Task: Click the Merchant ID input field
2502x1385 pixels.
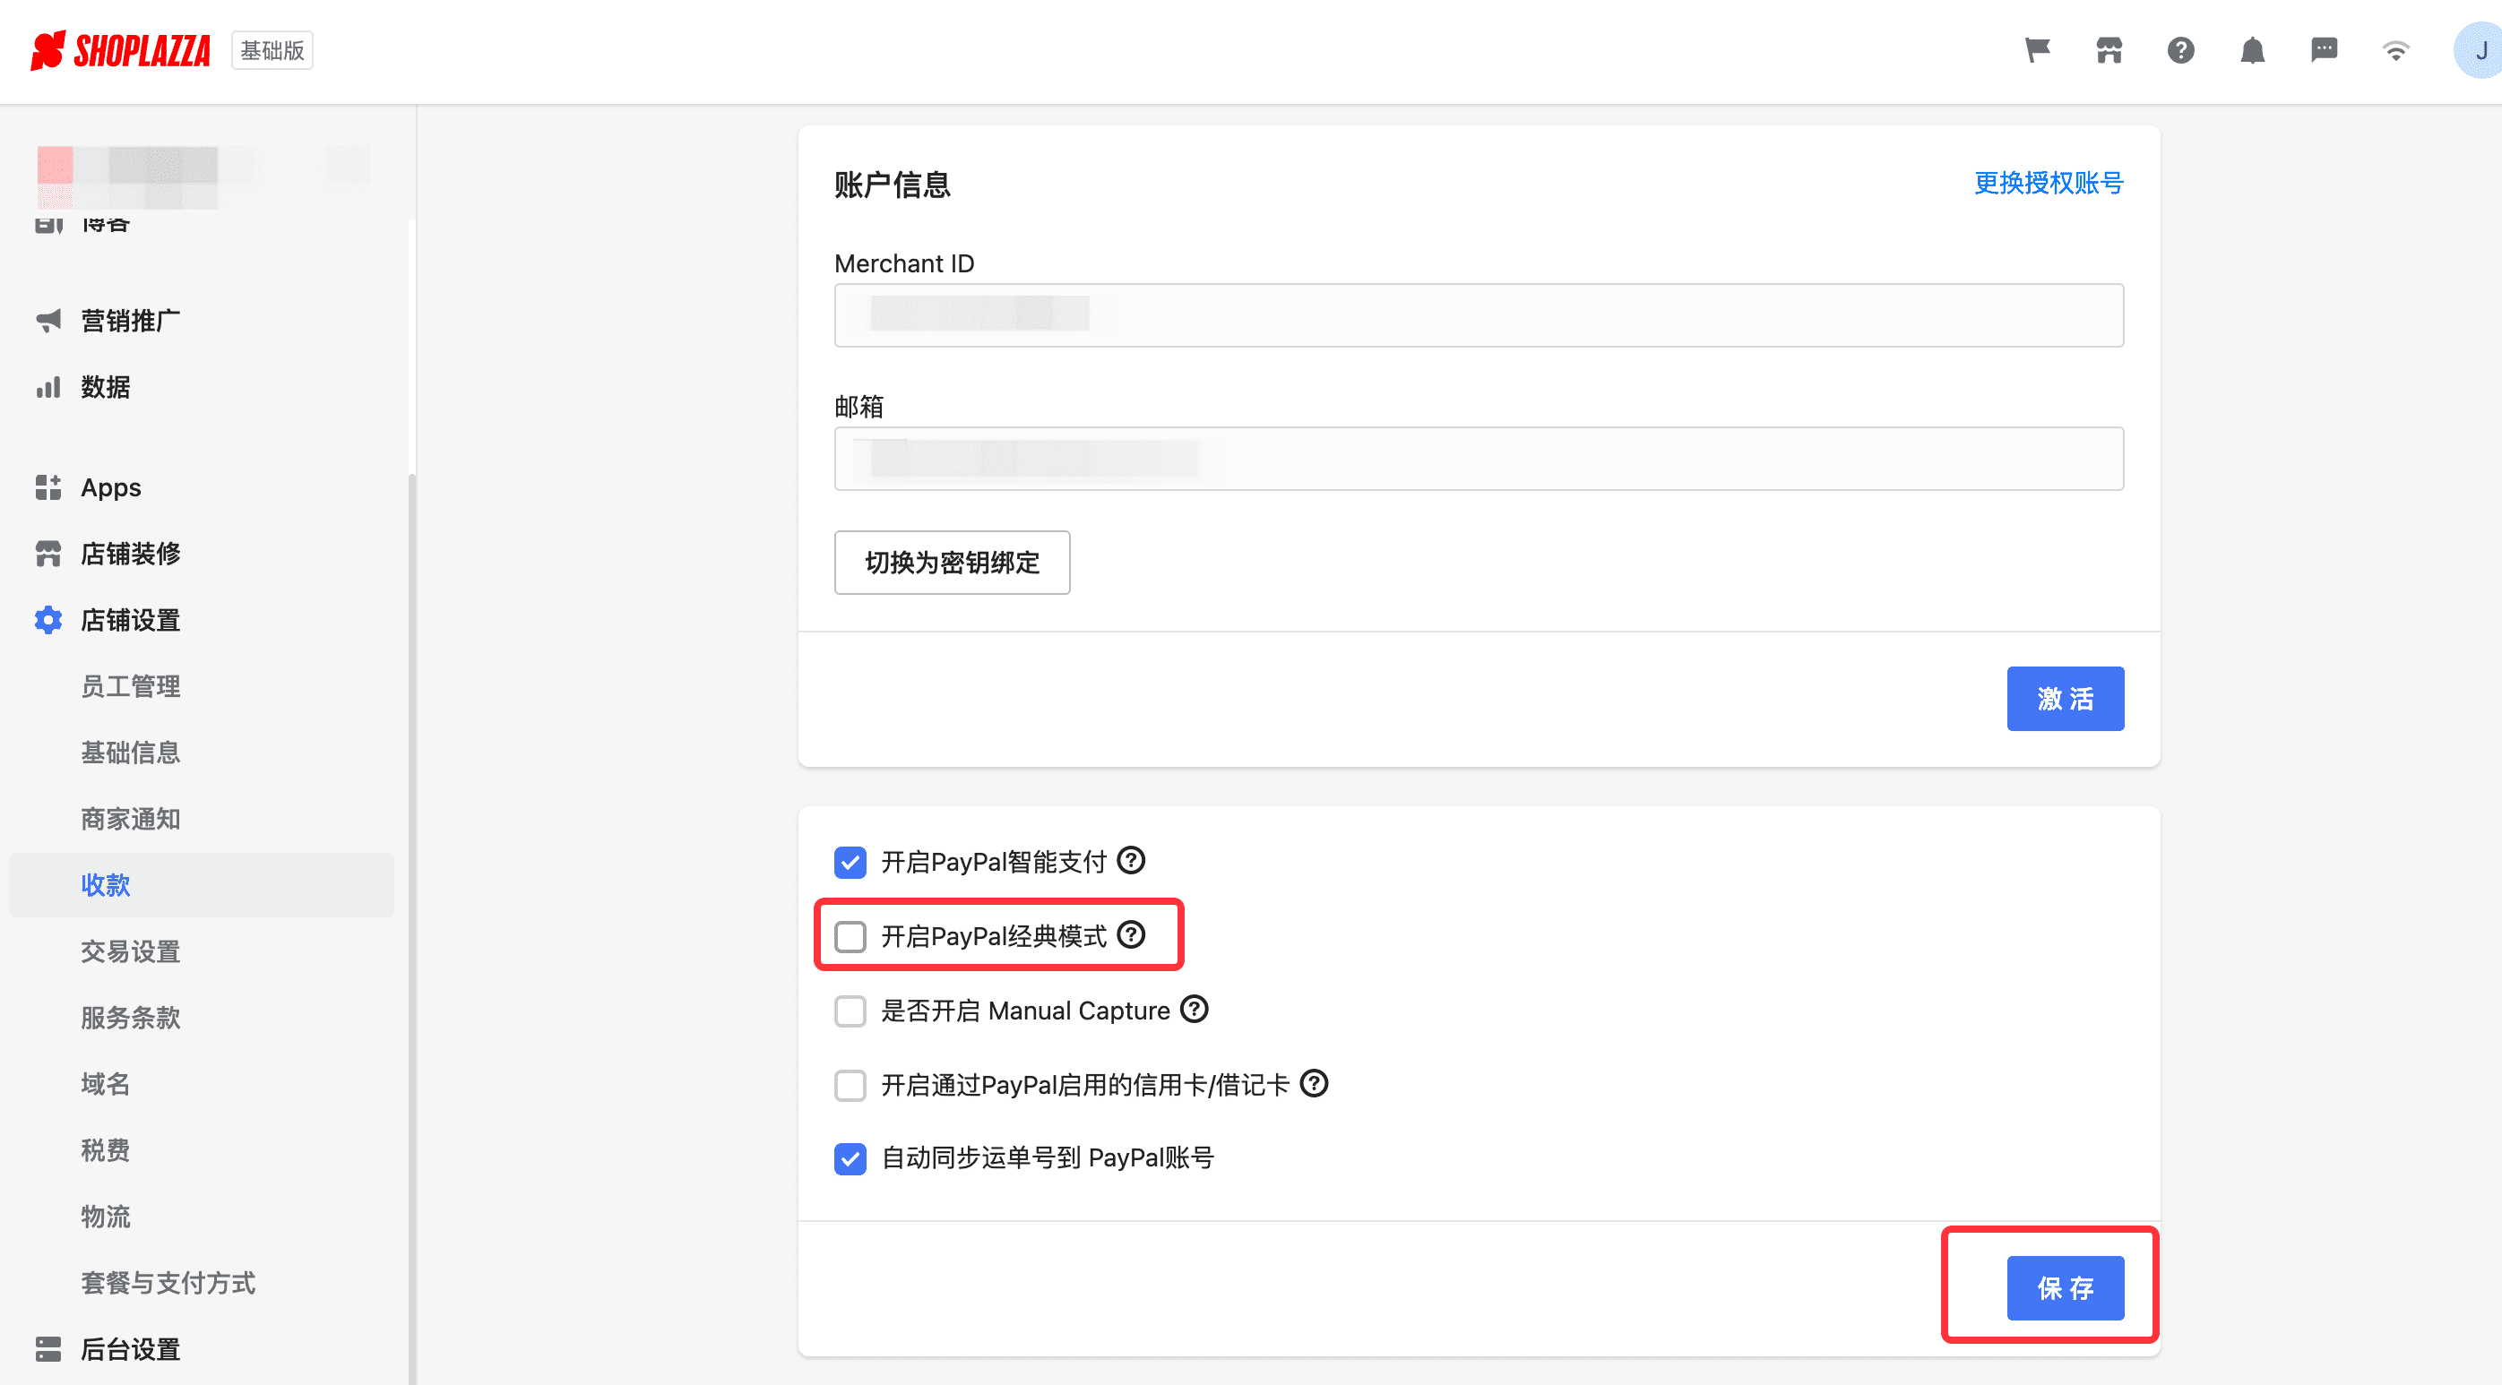Action: coord(1479,314)
